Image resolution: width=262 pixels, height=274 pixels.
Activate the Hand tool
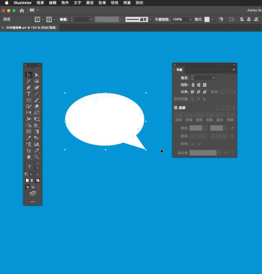point(29,156)
